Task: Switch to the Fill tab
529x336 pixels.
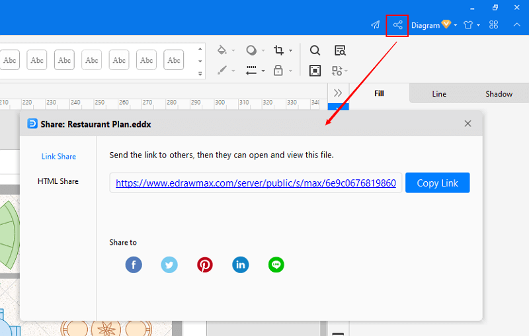Action: click(379, 93)
